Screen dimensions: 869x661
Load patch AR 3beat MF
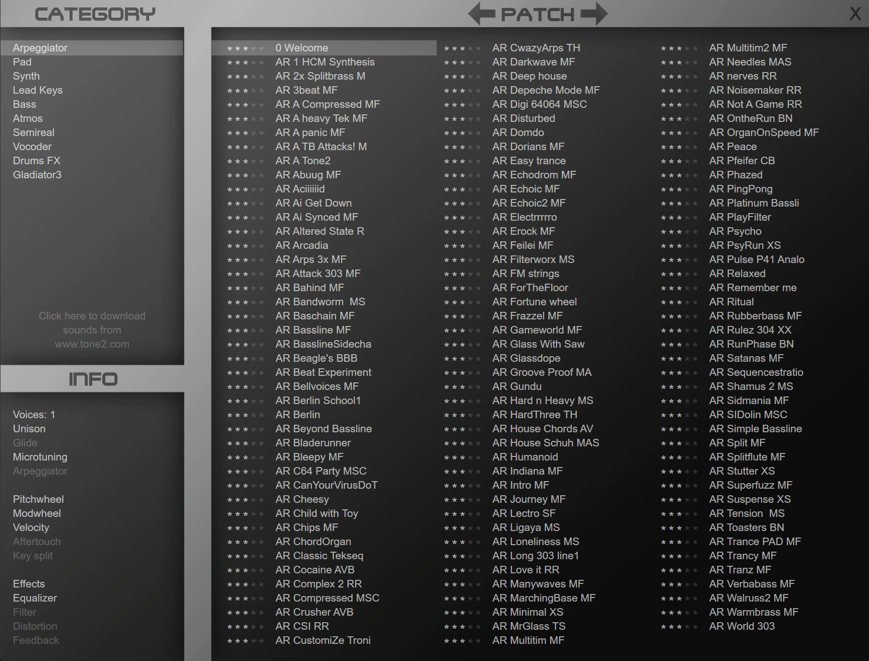point(306,90)
